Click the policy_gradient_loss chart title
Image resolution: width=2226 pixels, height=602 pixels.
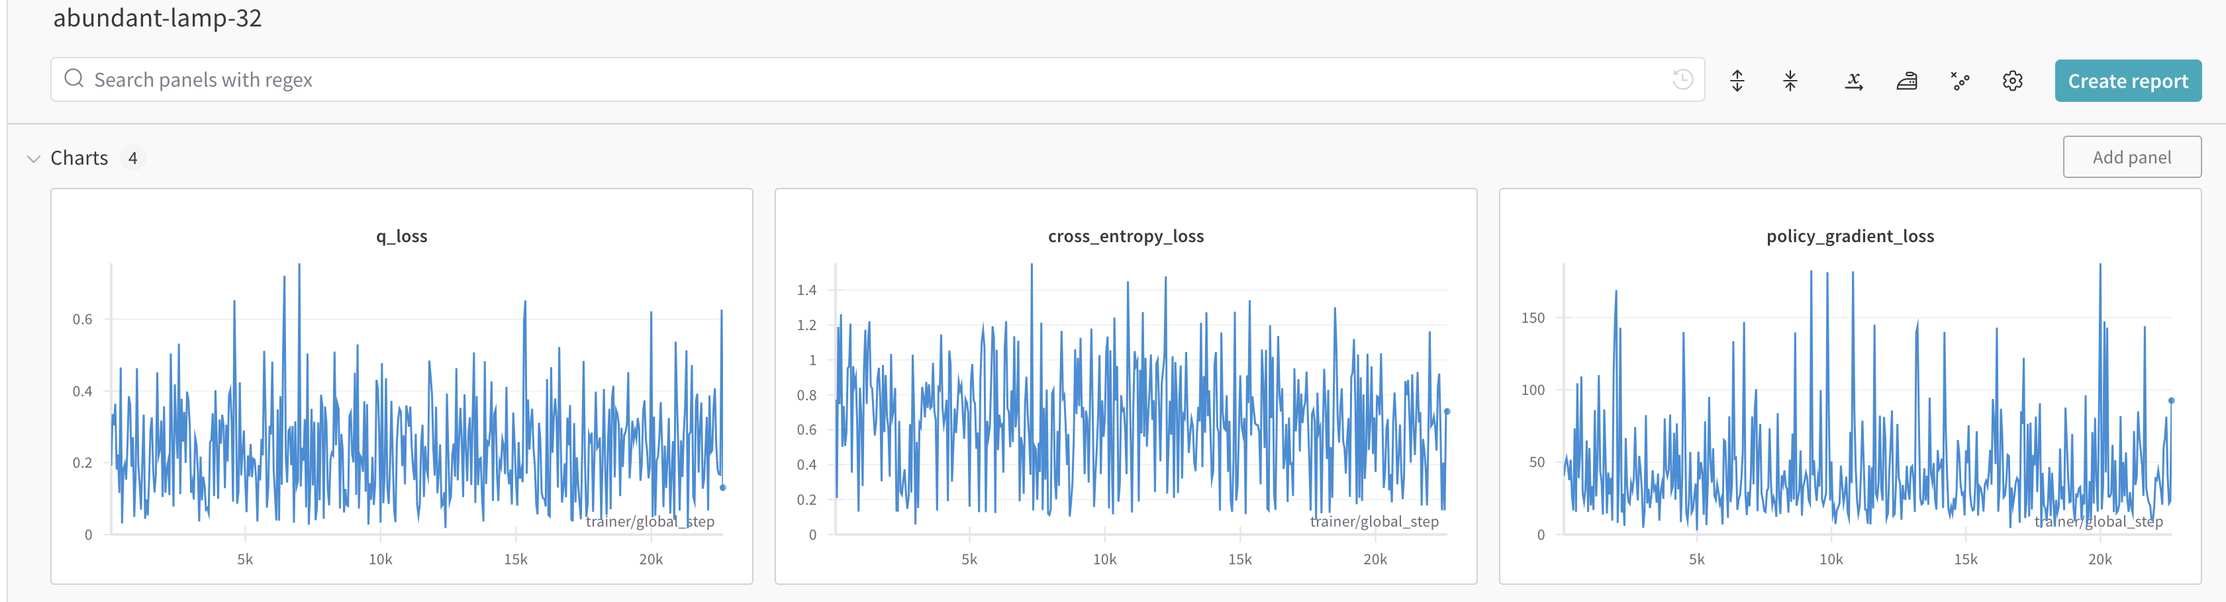[1849, 237]
